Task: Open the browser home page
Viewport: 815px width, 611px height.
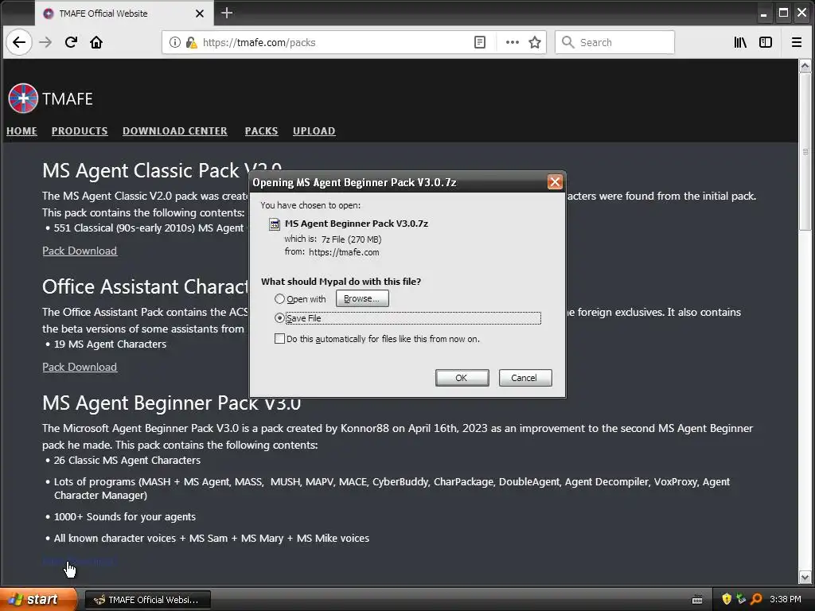Action: [x=96, y=42]
